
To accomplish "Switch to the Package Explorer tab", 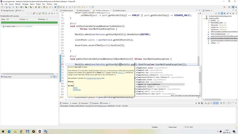I will pyautogui.click(x=7, y=10).
